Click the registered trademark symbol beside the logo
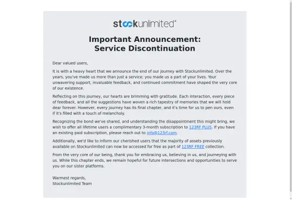The height and width of the screenshot is (200, 292). [x=175, y=21]
